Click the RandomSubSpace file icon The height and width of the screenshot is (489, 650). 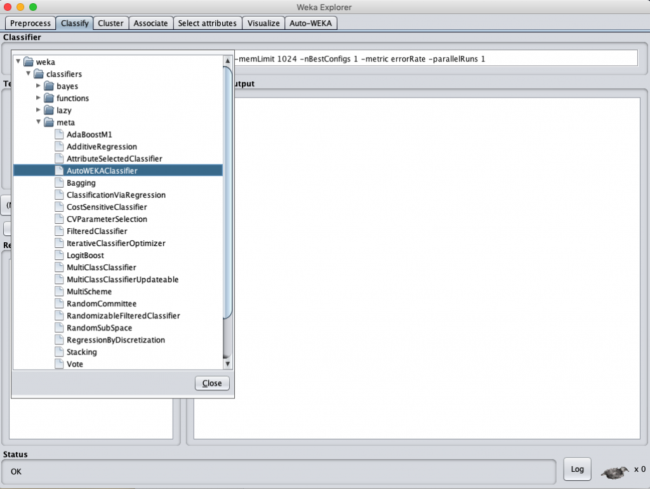pos(59,327)
